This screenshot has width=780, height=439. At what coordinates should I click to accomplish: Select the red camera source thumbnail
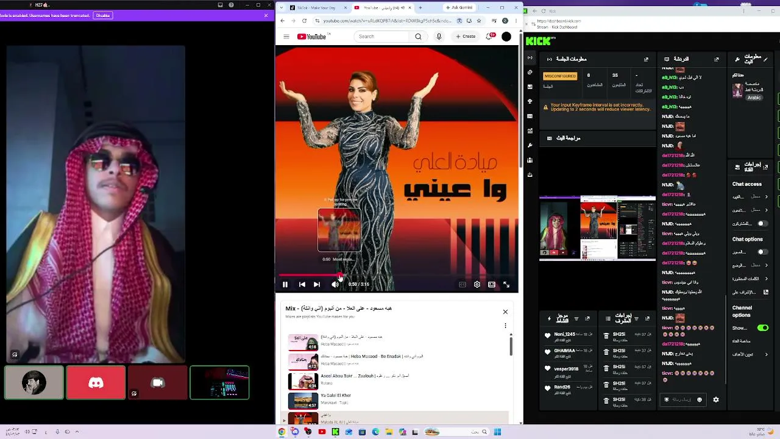[x=158, y=383]
